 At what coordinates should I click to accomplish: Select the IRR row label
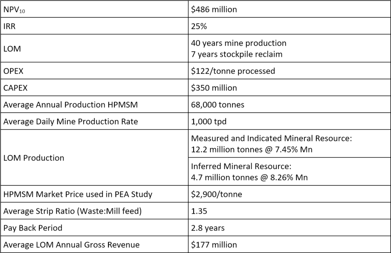coord(94,26)
